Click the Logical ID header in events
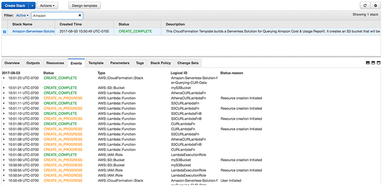This screenshot has height=187, width=382. point(179,73)
